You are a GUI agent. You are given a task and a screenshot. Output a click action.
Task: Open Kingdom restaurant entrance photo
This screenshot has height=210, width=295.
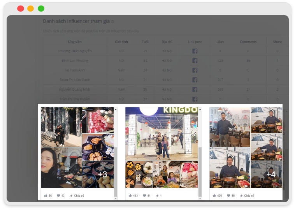click(x=162, y=134)
